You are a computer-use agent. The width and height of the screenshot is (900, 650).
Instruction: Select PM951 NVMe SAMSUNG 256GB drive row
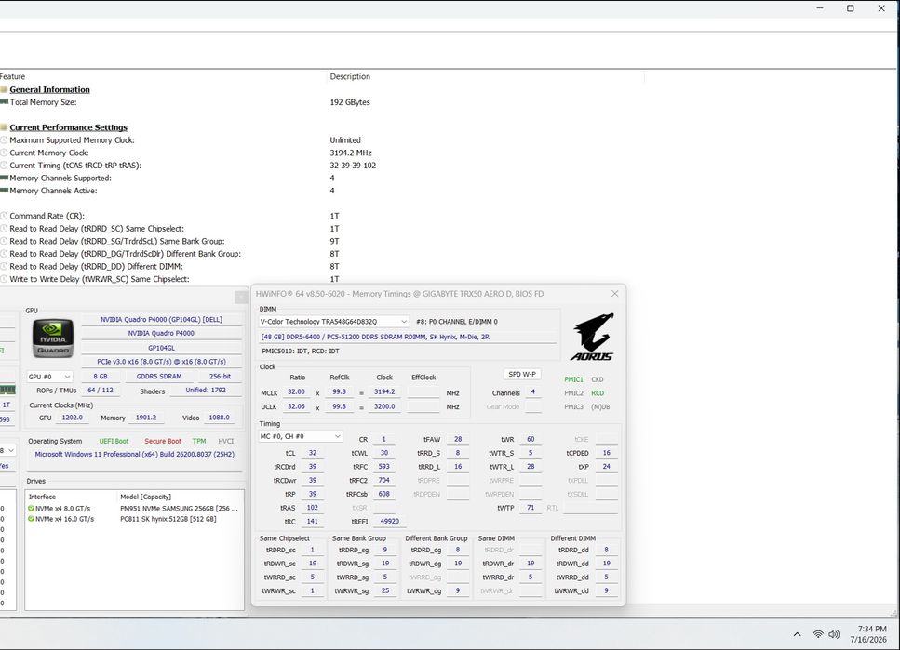tap(134, 509)
